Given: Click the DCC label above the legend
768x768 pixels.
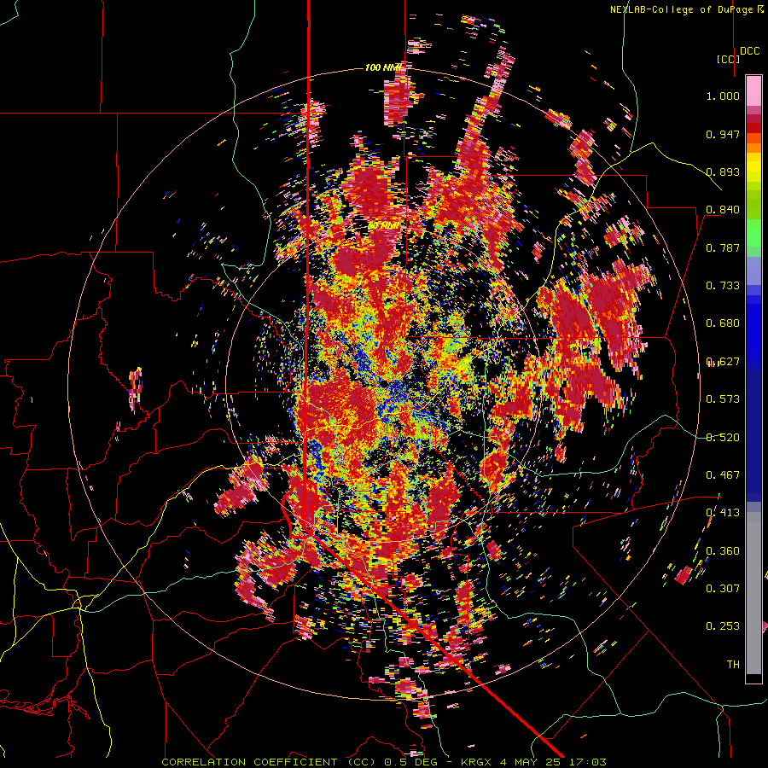Looking at the screenshot, I should pos(749,51).
